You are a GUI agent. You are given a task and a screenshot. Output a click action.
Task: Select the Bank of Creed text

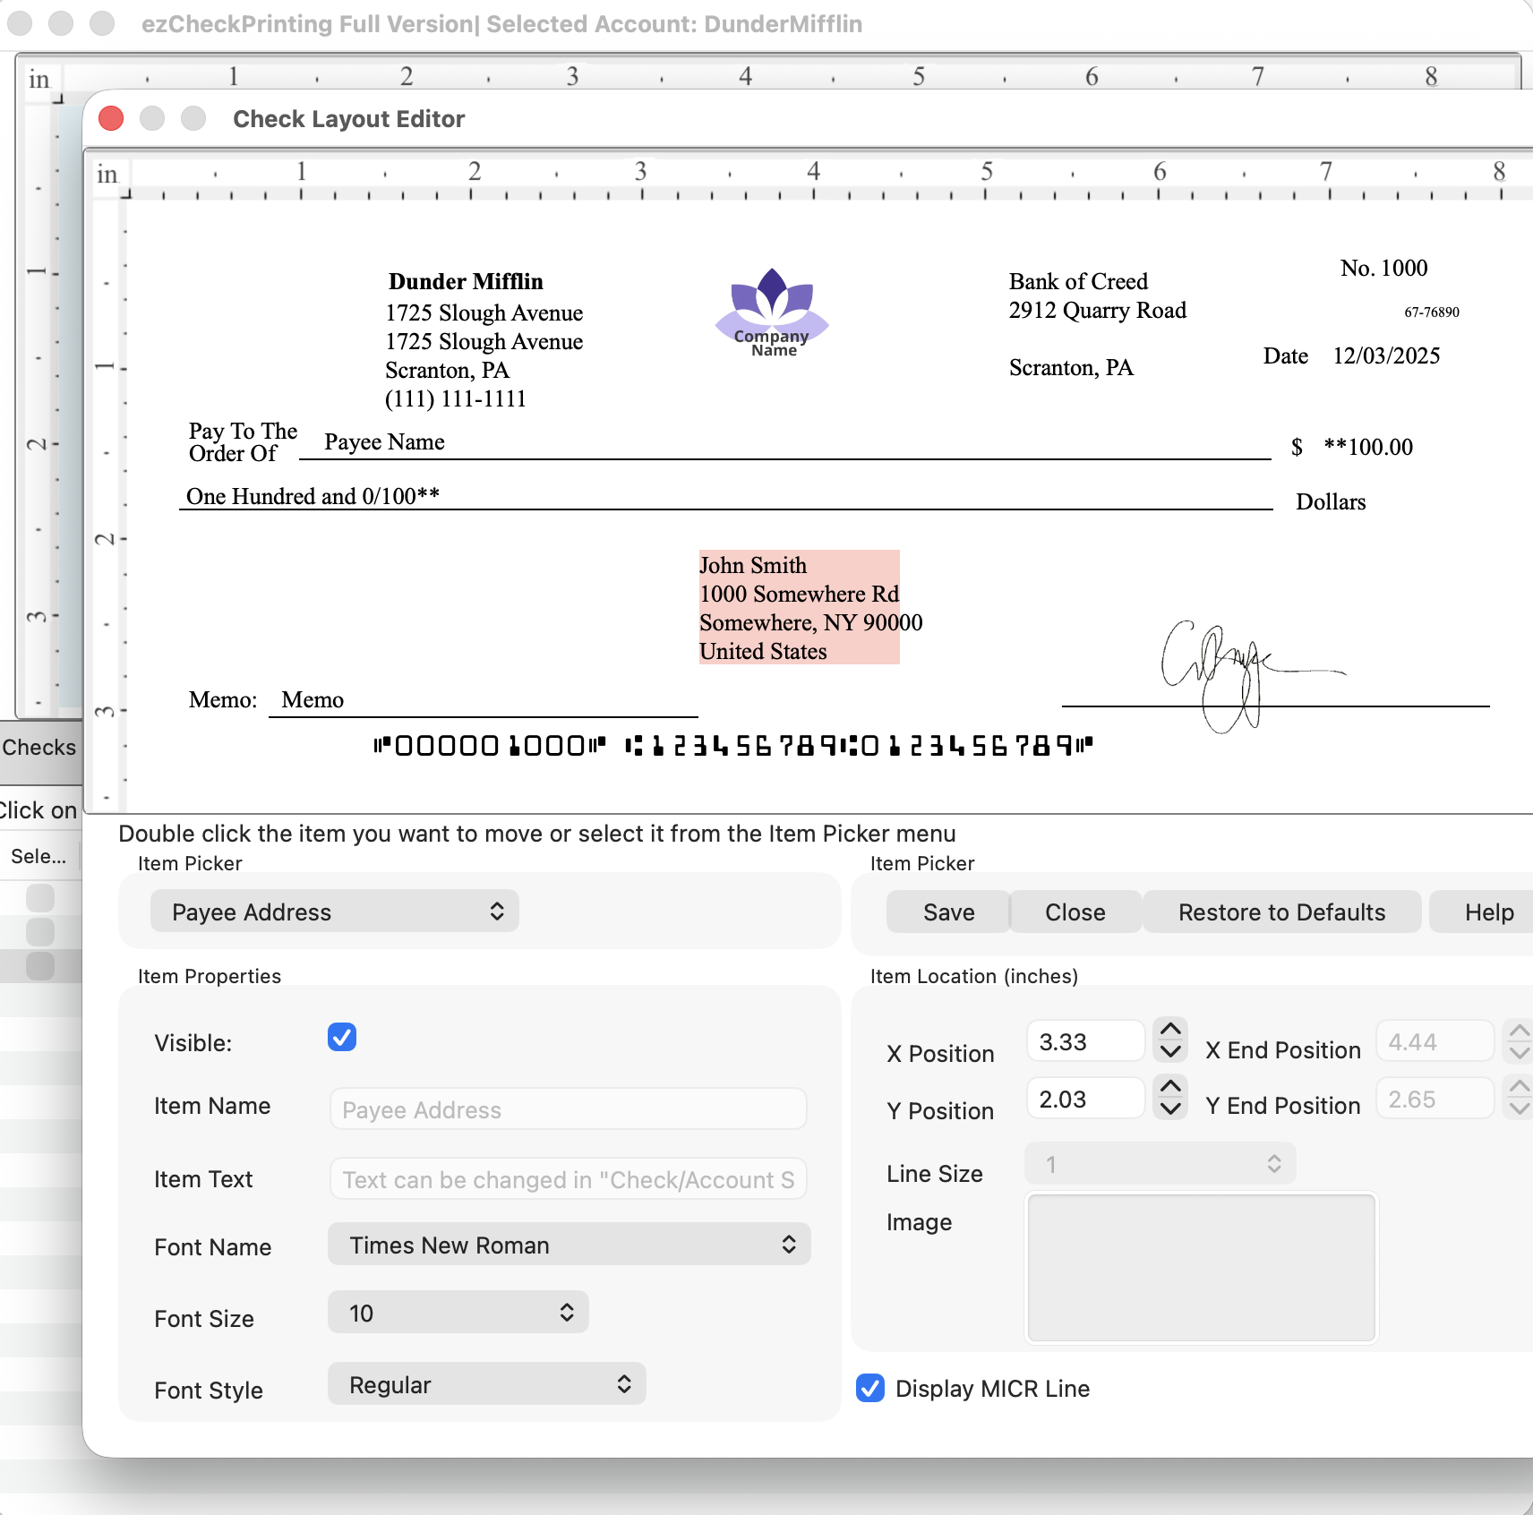click(x=1078, y=281)
